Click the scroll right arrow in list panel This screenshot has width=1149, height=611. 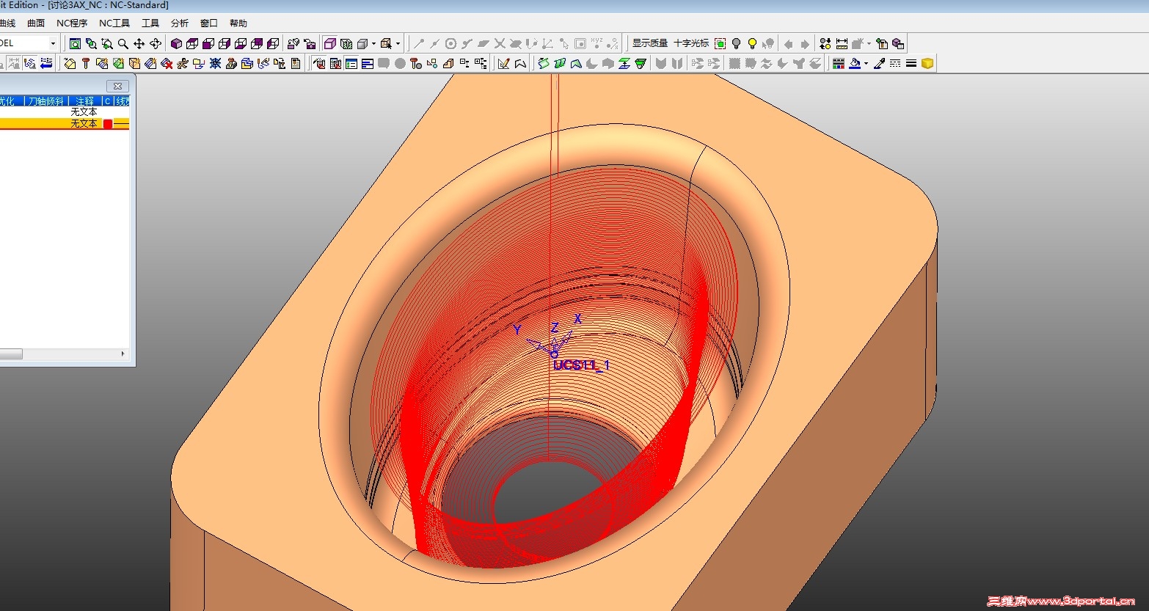[123, 354]
